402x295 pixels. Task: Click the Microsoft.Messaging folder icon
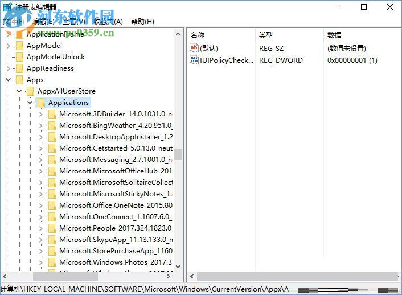click(x=52, y=160)
